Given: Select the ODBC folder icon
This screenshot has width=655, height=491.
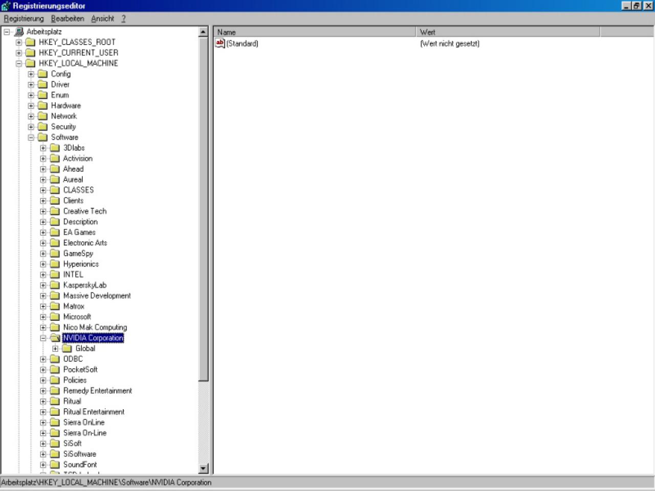Looking at the screenshot, I should click(55, 359).
